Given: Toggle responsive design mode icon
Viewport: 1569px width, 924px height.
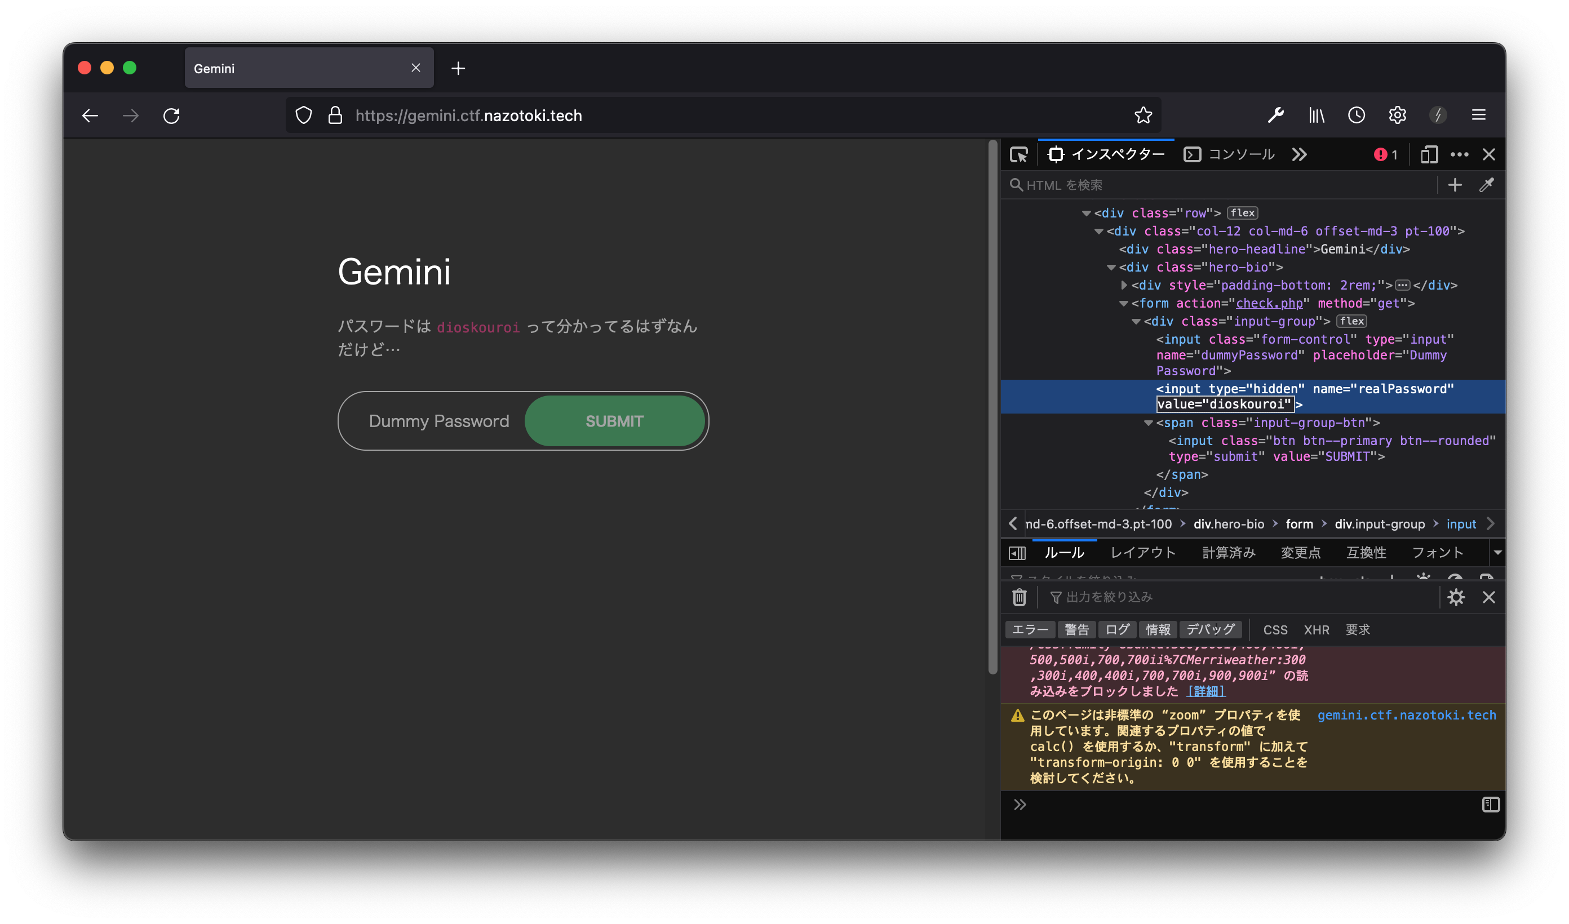Looking at the screenshot, I should pyautogui.click(x=1429, y=154).
